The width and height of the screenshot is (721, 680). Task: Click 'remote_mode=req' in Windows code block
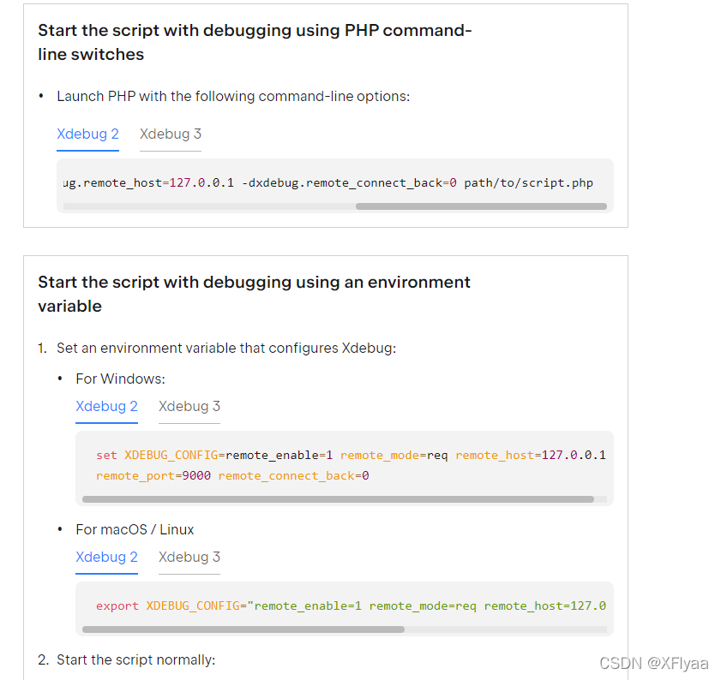(394, 456)
